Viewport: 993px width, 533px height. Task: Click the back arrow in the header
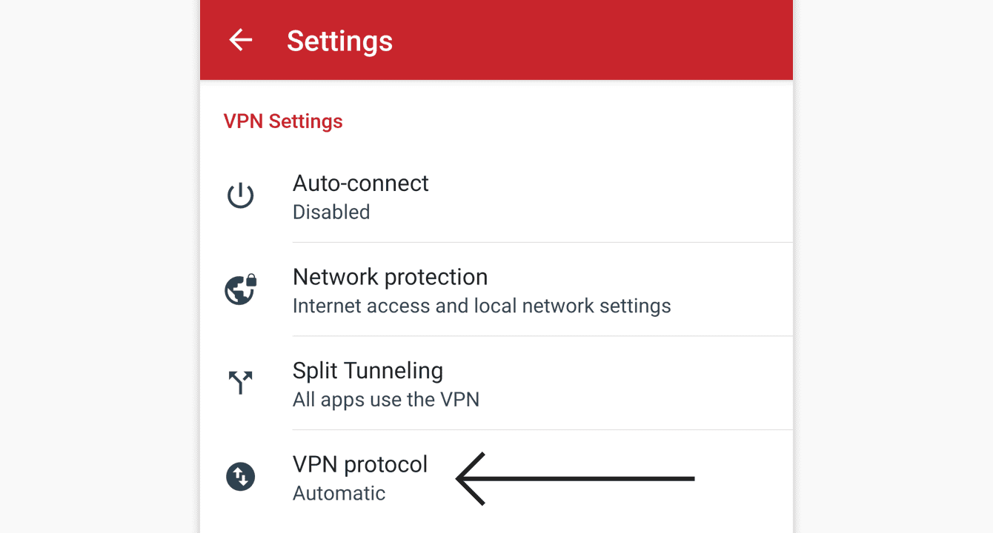240,40
